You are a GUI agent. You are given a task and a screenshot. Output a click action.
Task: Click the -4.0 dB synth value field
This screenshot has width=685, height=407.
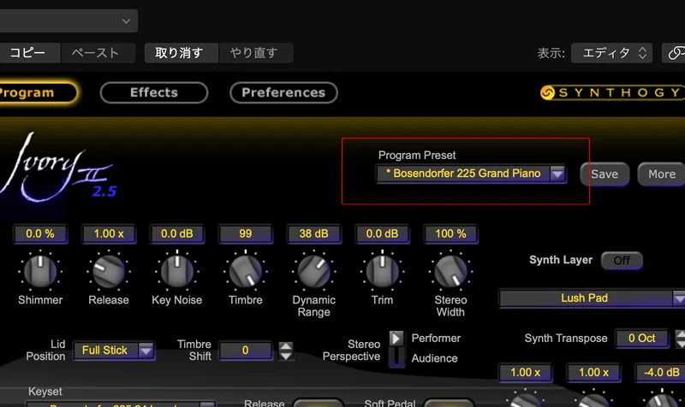(660, 373)
